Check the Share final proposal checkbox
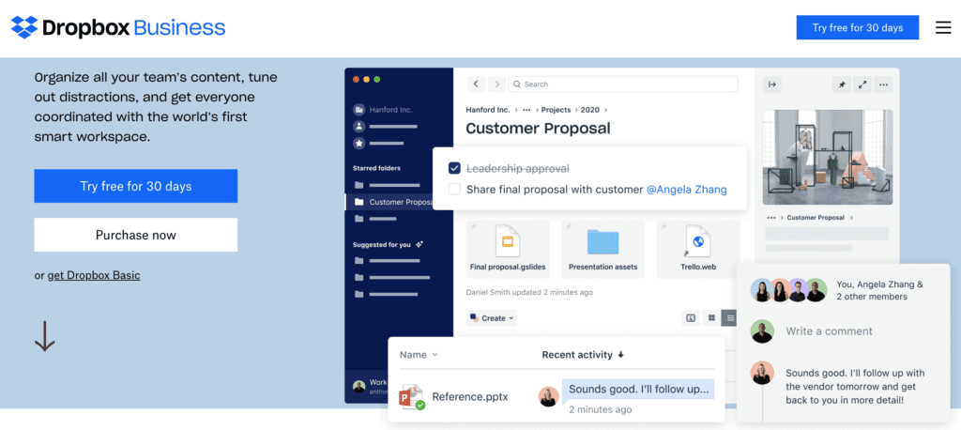This screenshot has height=430, width=961. coord(454,190)
